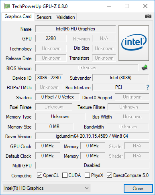Click the Subvendor field Intel (8086)
Image resolution: width=155 pixels, height=195 pixels.
[120, 78]
